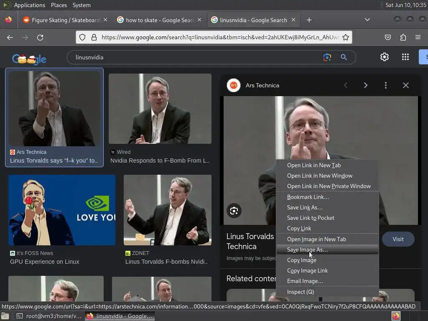Close the Figure Skating tab

105,20
